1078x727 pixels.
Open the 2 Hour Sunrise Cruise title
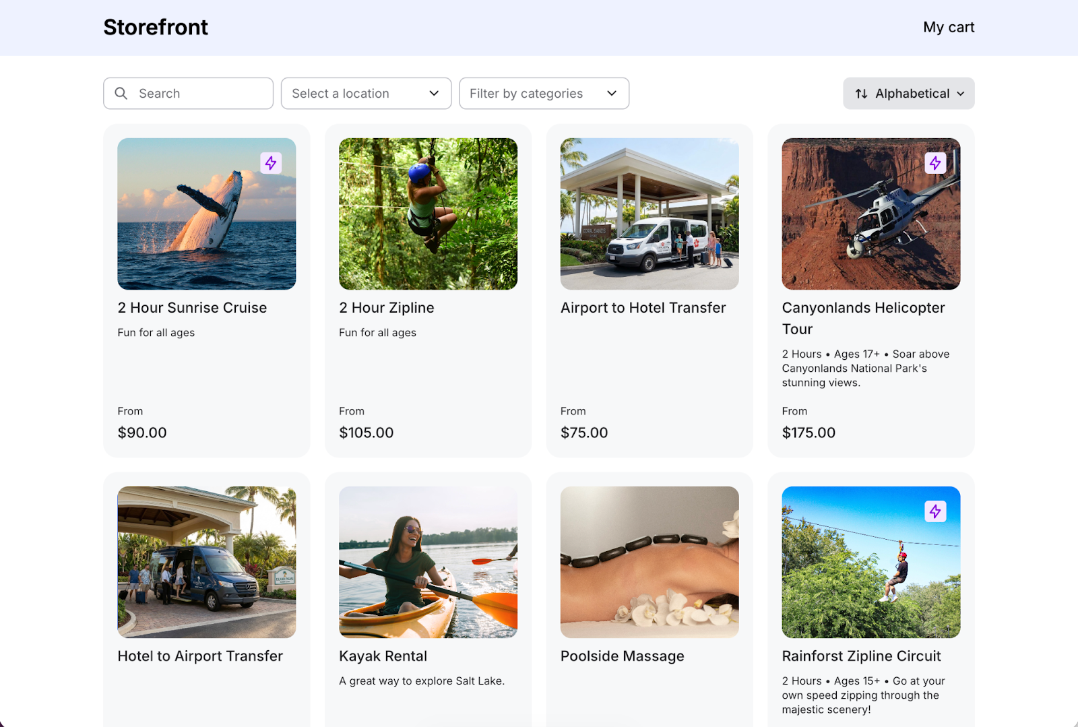pos(192,308)
